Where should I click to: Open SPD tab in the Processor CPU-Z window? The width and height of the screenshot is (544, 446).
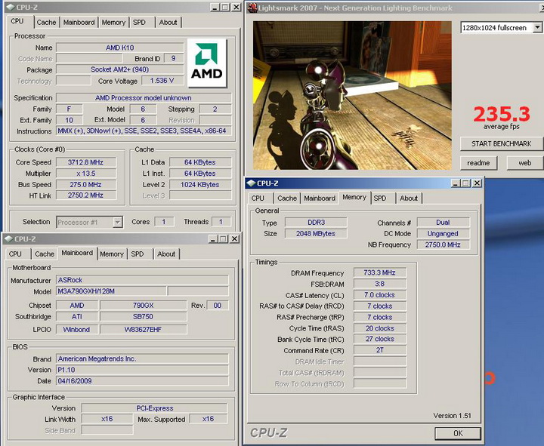[139, 22]
